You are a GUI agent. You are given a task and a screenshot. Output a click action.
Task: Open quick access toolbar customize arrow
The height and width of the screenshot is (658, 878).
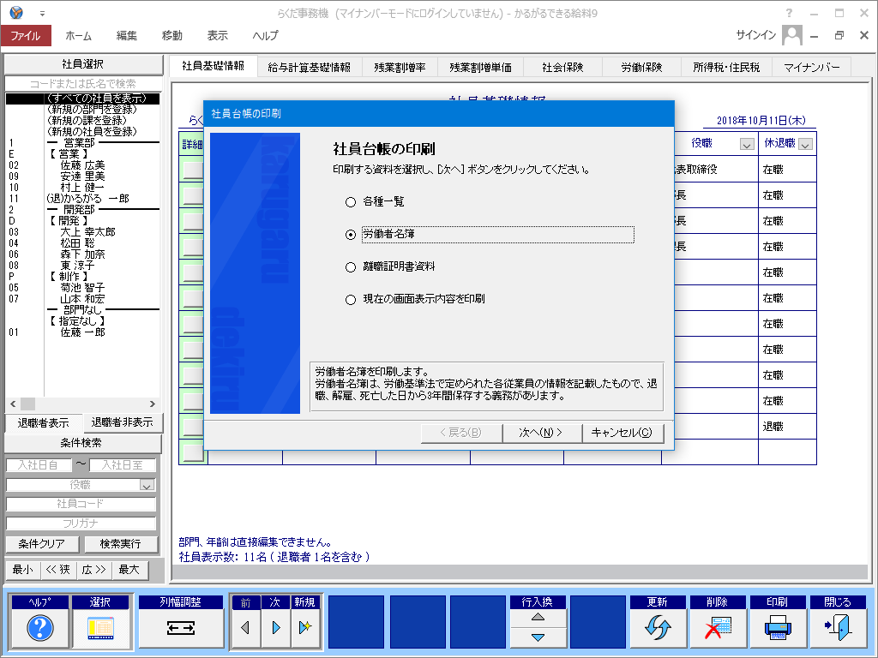[x=43, y=13]
